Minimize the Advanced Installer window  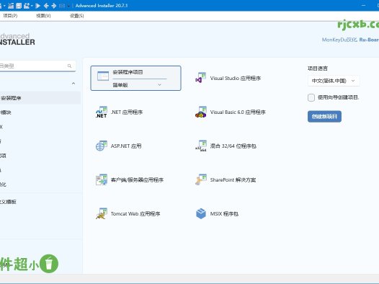(x=364, y=5)
